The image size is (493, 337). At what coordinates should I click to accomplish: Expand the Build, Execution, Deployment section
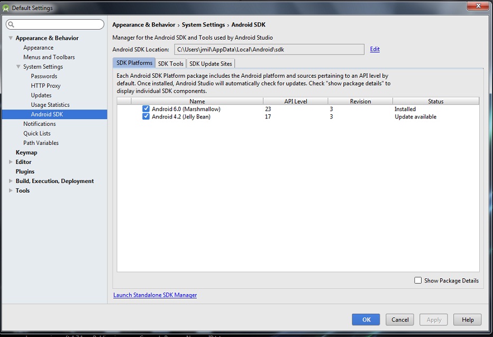(x=11, y=181)
